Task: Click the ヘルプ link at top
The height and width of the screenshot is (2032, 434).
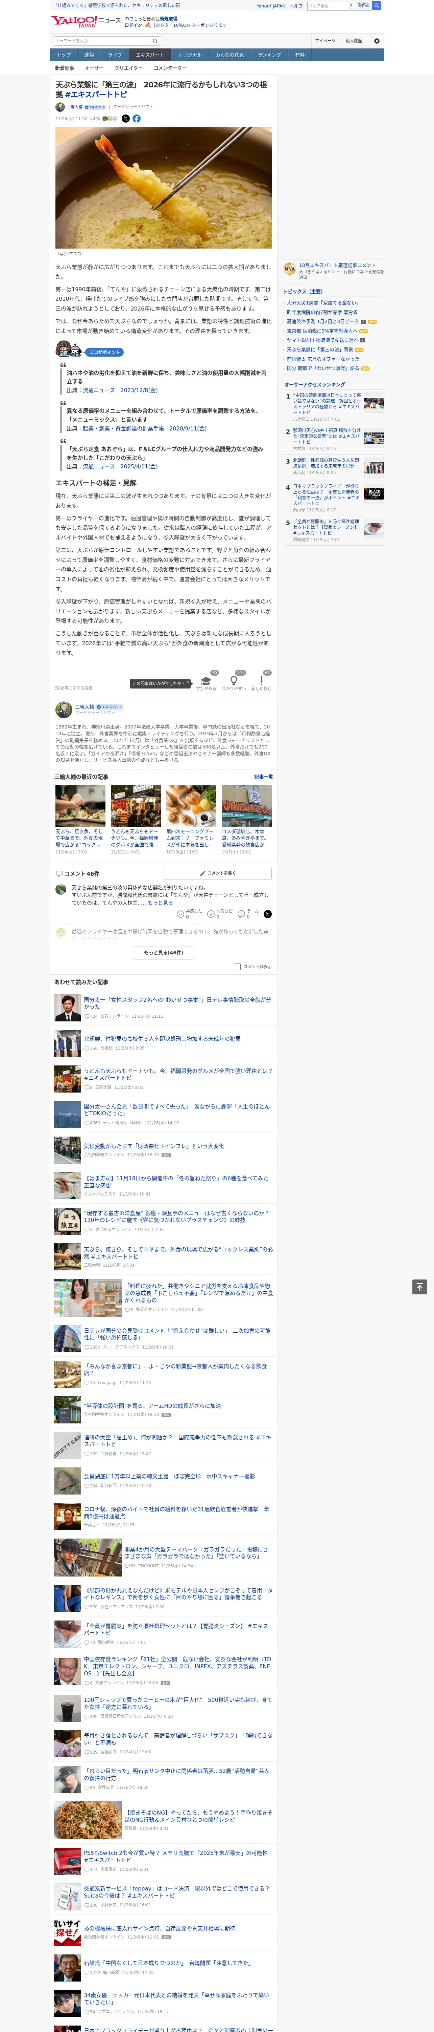Action: pos(296,5)
